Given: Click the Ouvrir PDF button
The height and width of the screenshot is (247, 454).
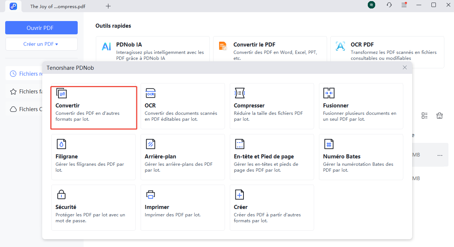Looking at the screenshot, I should point(41,28).
